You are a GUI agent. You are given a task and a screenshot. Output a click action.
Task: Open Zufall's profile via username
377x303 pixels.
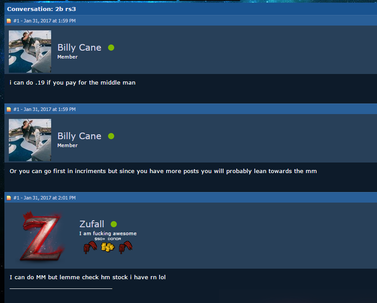[92, 224]
